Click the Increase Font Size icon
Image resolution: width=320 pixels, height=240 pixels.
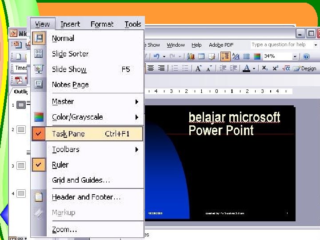(198, 68)
